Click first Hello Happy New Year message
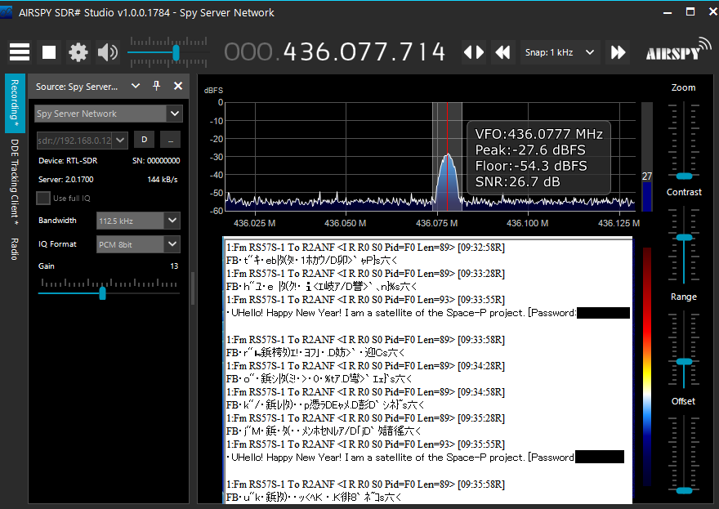 click(x=427, y=313)
